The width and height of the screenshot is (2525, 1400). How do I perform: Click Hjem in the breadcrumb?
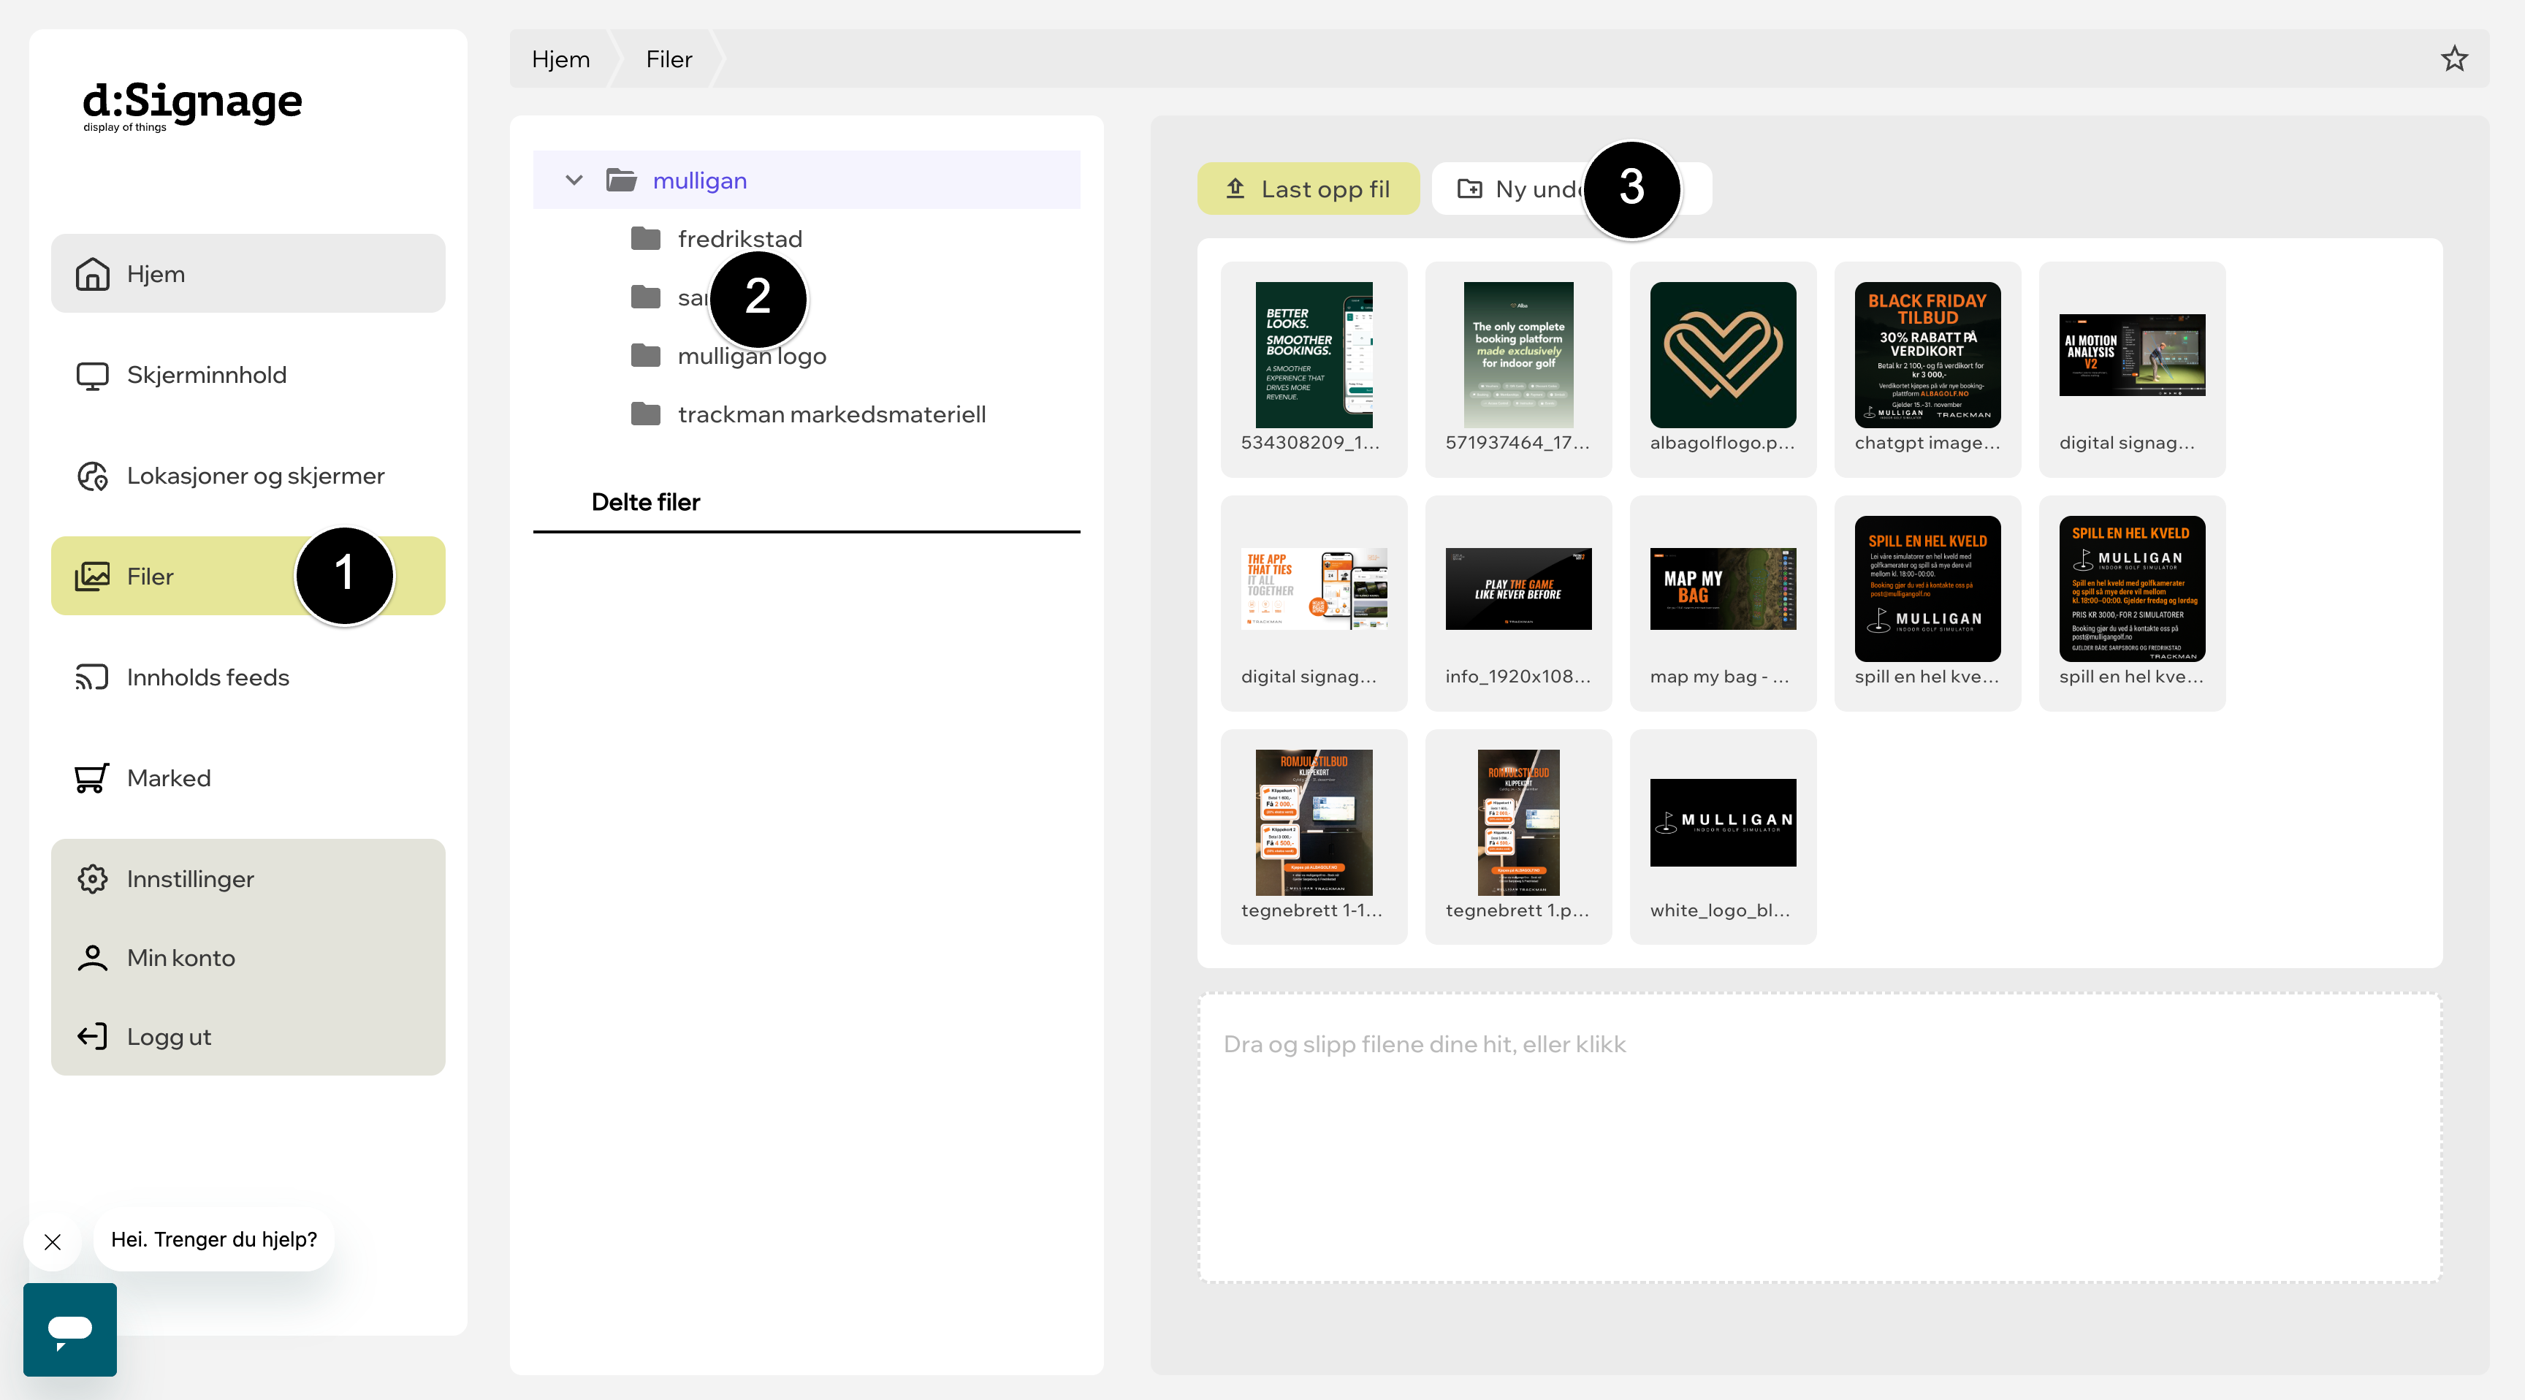pos(560,59)
